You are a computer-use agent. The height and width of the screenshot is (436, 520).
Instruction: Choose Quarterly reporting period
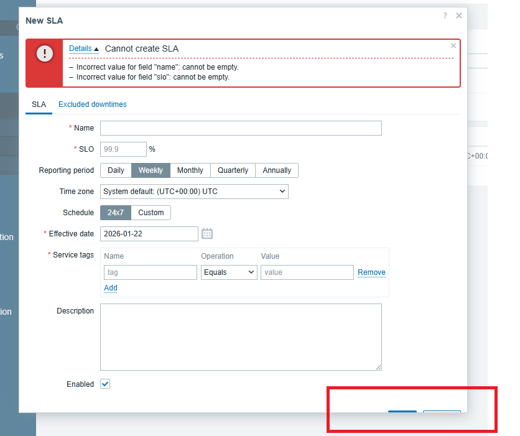pyautogui.click(x=233, y=170)
